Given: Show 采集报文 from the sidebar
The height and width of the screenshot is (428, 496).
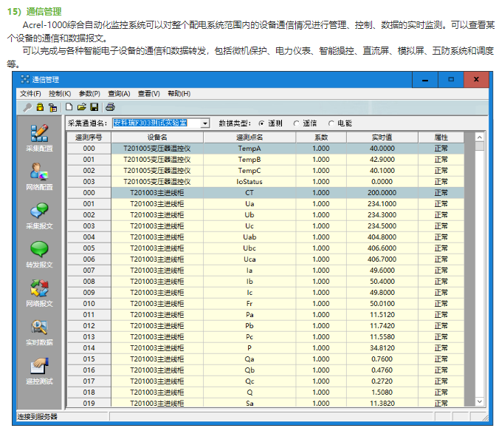Looking at the screenshot, I should 39,215.
